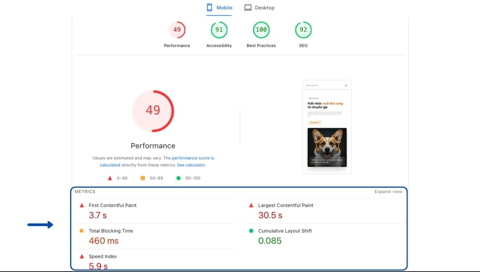Click the red triangle beside Largest Contentful Paint
480x272 pixels.
coord(251,205)
